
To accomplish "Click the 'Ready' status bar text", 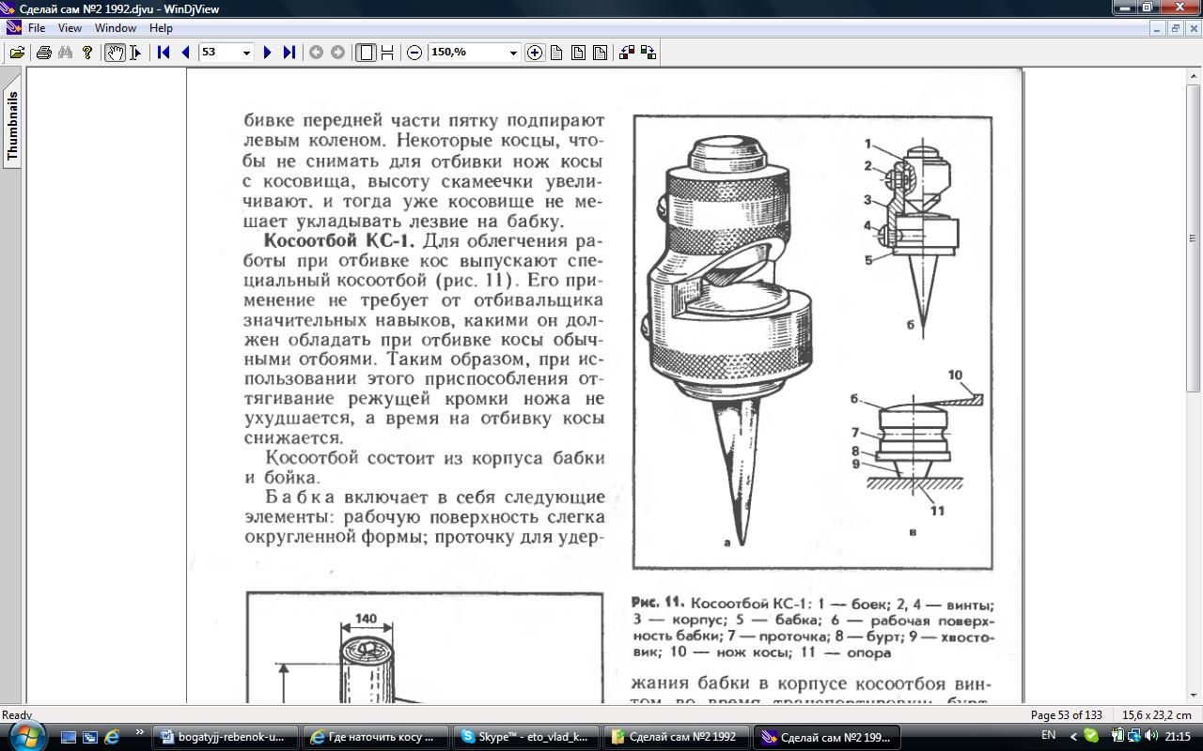I will (x=17, y=714).
